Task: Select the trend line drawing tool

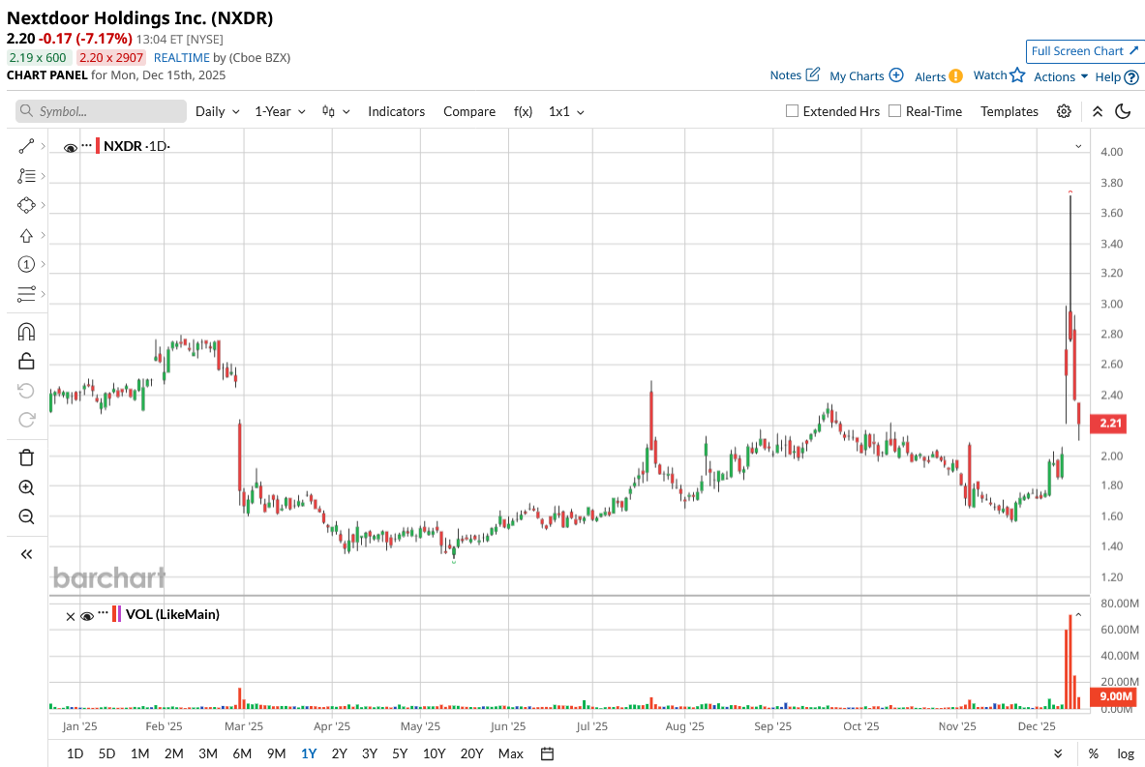Action: [x=26, y=147]
